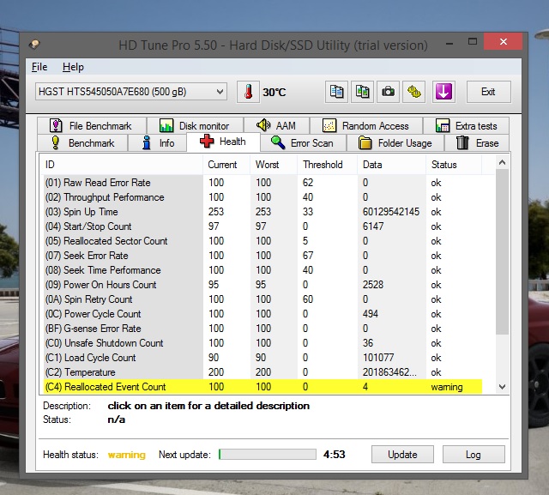Select Seek Time Performance row
Image resolution: width=549 pixels, height=495 pixels.
262,270
